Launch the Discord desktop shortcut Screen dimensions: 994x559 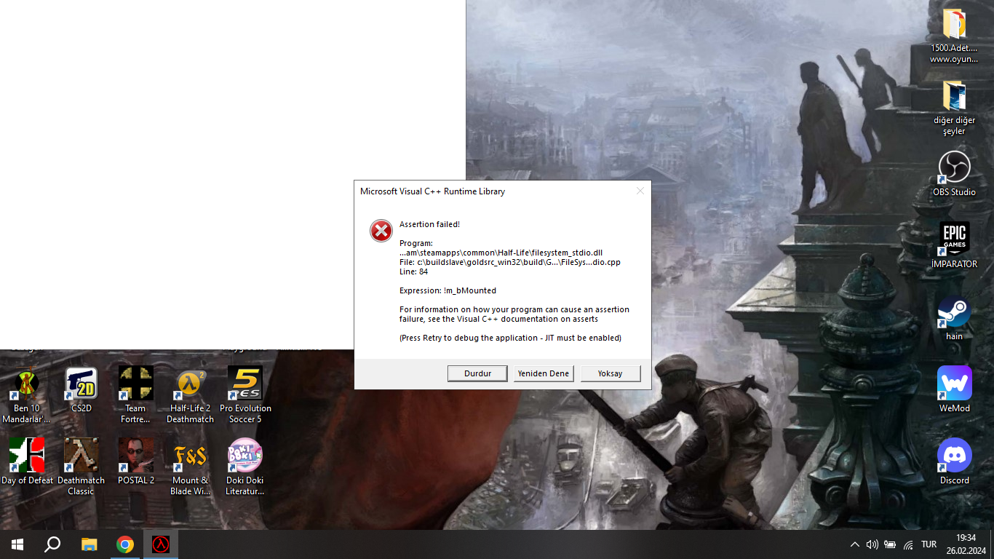(x=954, y=461)
